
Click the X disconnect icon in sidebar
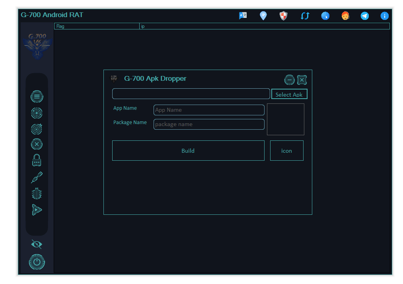[37, 144]
